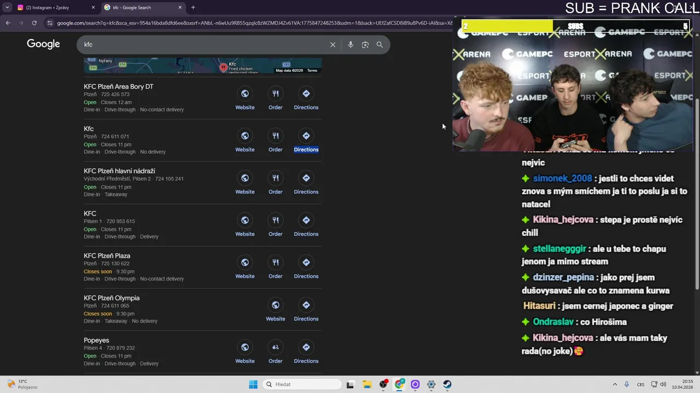Click chat username dzinzer_pepina
The width and height of the screenshot is (700, 393).
[x=563, y=277]
